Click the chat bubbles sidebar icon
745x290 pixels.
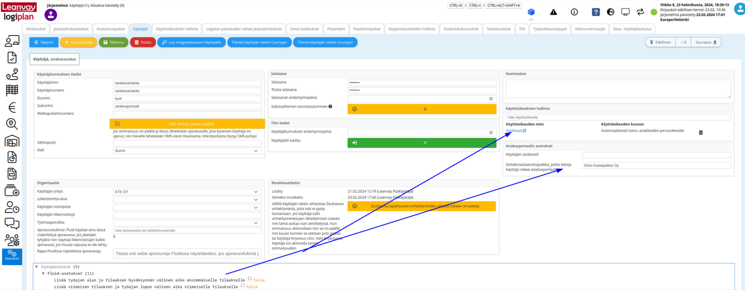coord(12,223)
